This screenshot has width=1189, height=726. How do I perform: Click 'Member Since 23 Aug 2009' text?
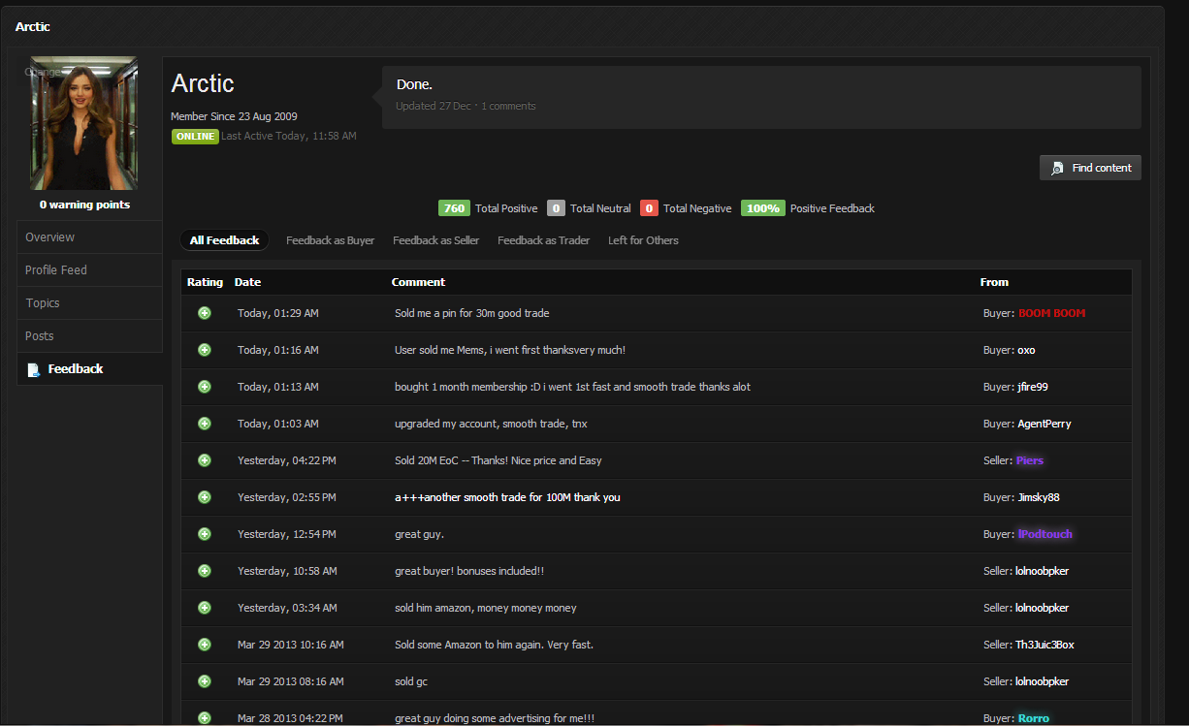click(x=234, y=116)
